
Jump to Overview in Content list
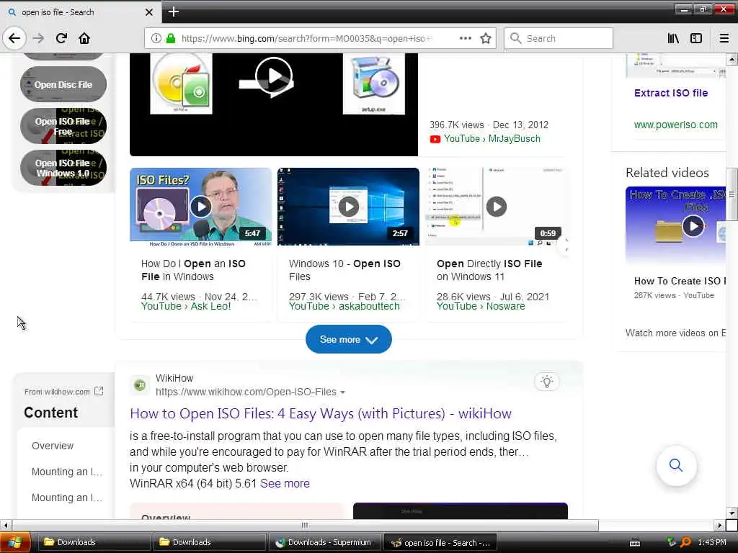(x=53, y=446)
